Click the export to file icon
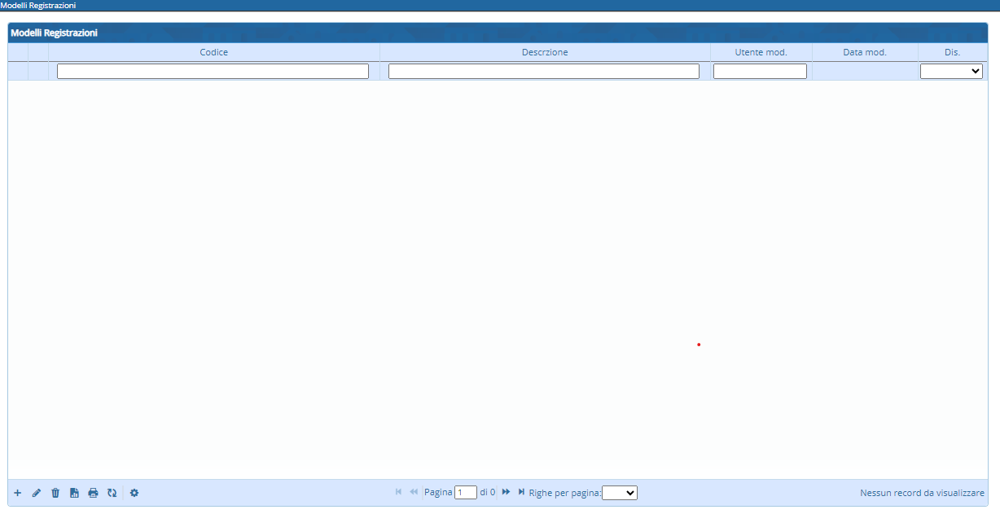 click(x=74, y=493)
